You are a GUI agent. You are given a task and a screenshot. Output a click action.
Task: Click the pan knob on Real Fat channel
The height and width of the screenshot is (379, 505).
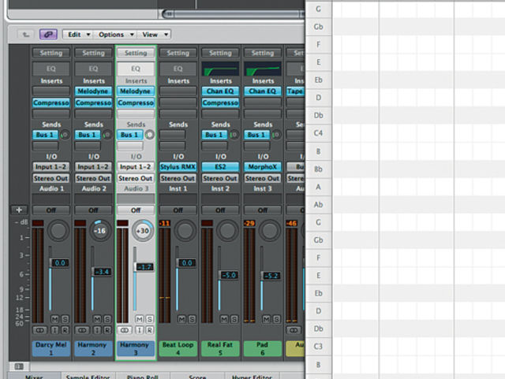(x=227, y=231)
